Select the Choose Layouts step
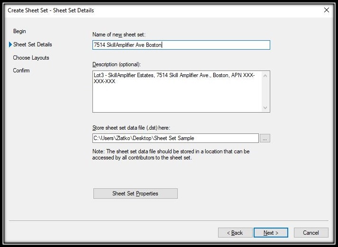Image resolution: width=338 pixels, height=247 pixels. (31, 58)
